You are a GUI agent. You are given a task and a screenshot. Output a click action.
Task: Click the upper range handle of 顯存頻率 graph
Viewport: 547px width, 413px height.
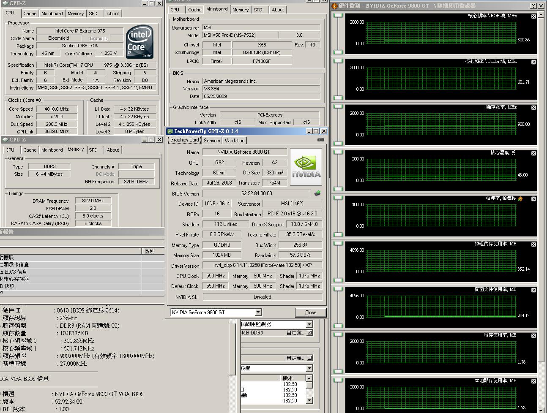click(338, 107)
